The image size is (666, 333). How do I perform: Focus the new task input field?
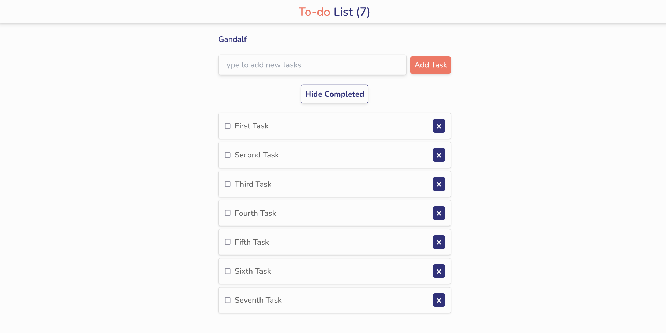coord(312,65)
